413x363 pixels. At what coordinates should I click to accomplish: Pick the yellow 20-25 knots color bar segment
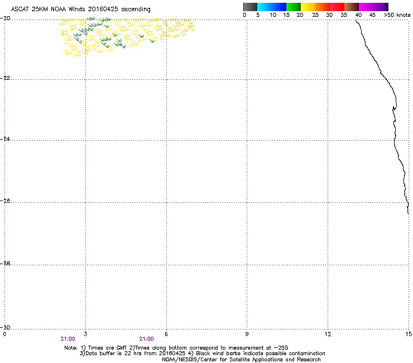click(308, 7)
